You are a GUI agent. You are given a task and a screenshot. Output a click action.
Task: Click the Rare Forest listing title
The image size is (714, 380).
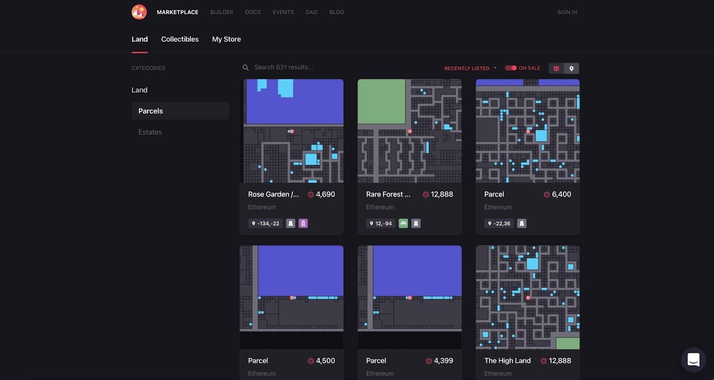[x=388, y=194]
